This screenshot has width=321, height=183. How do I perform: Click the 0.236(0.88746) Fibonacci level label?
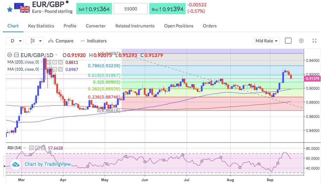tap(104, 97)
